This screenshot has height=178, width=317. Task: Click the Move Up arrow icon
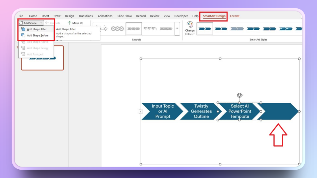(70, 23)
